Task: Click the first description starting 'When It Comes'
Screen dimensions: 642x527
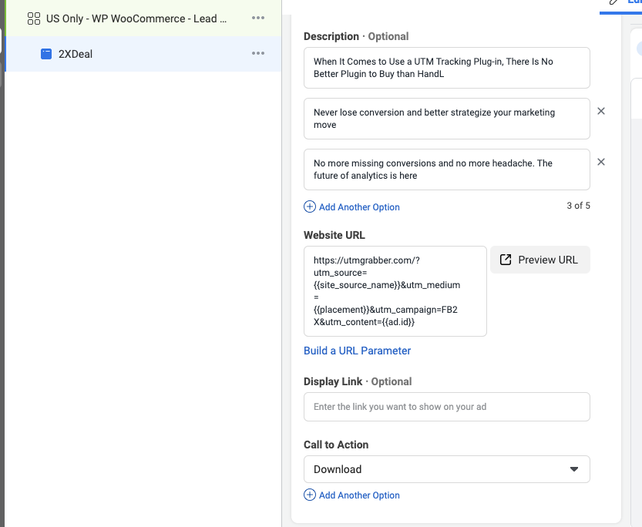Action: (446, 68)
